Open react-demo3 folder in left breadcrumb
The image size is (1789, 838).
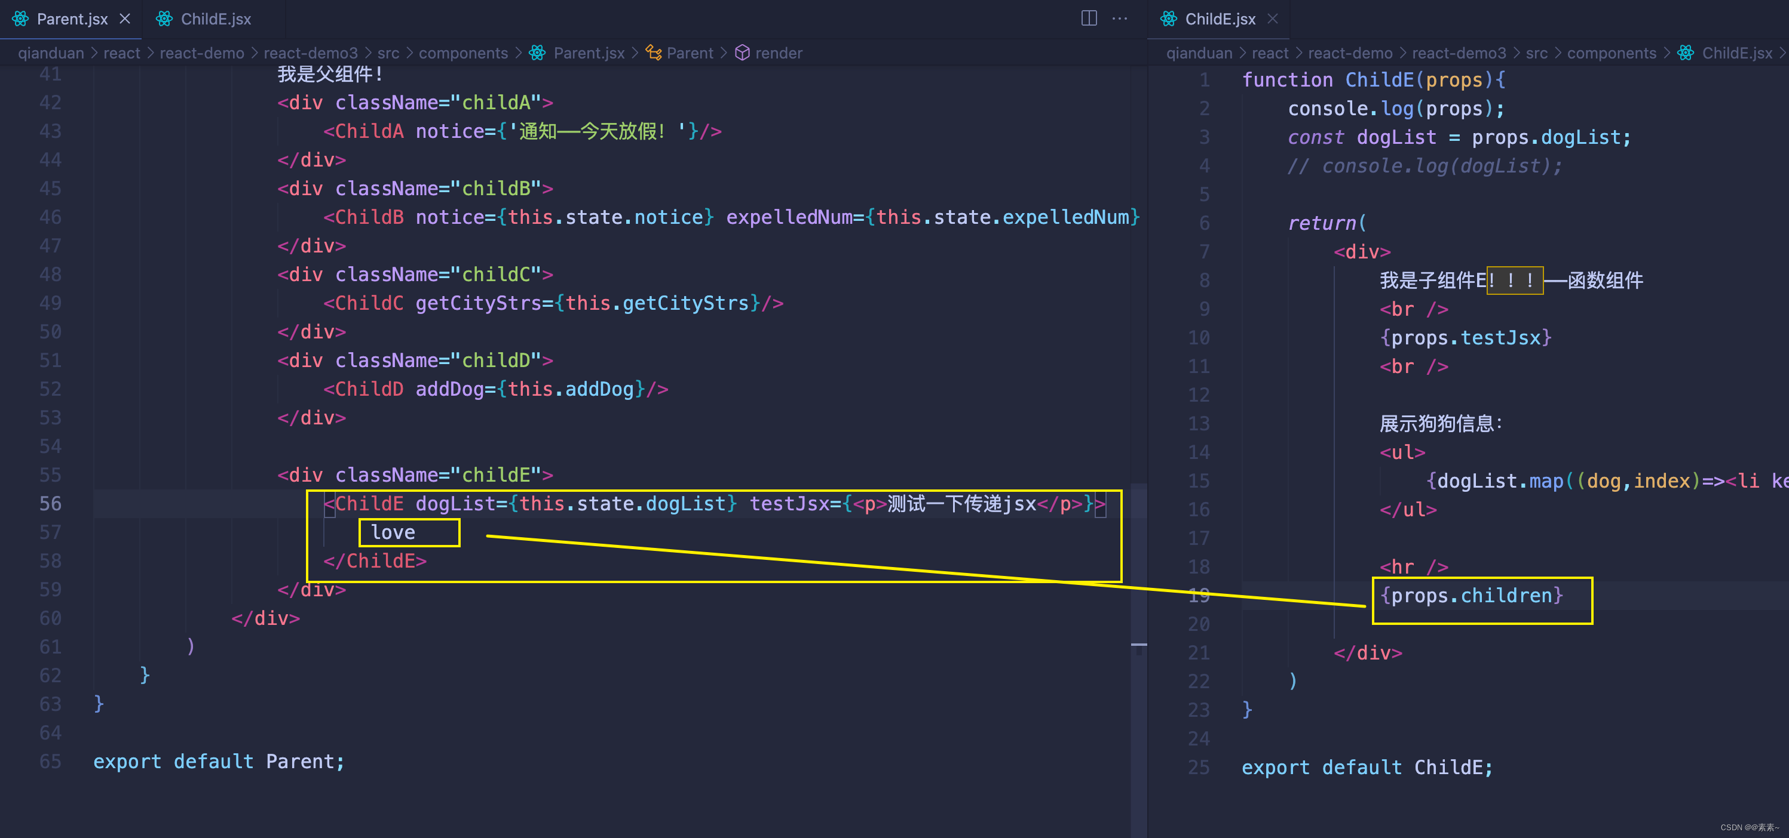[311, 53]
